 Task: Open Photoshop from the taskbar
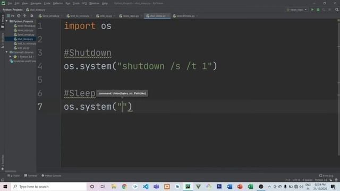click(x=219, y=186)
